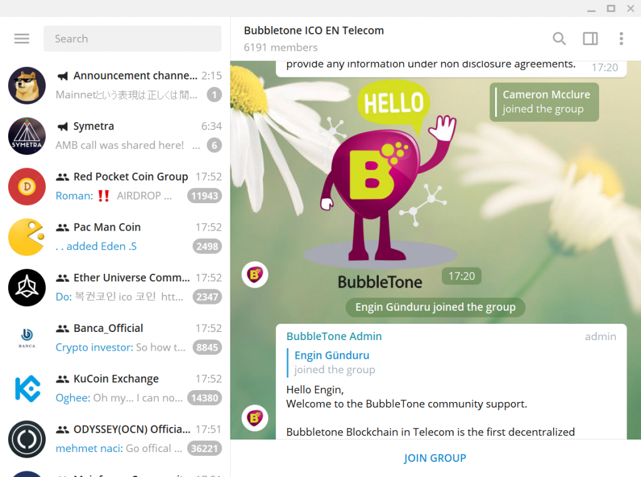The image size is (641, 477).
Task: Click the JOIN GROUP button
Action: 435,458
